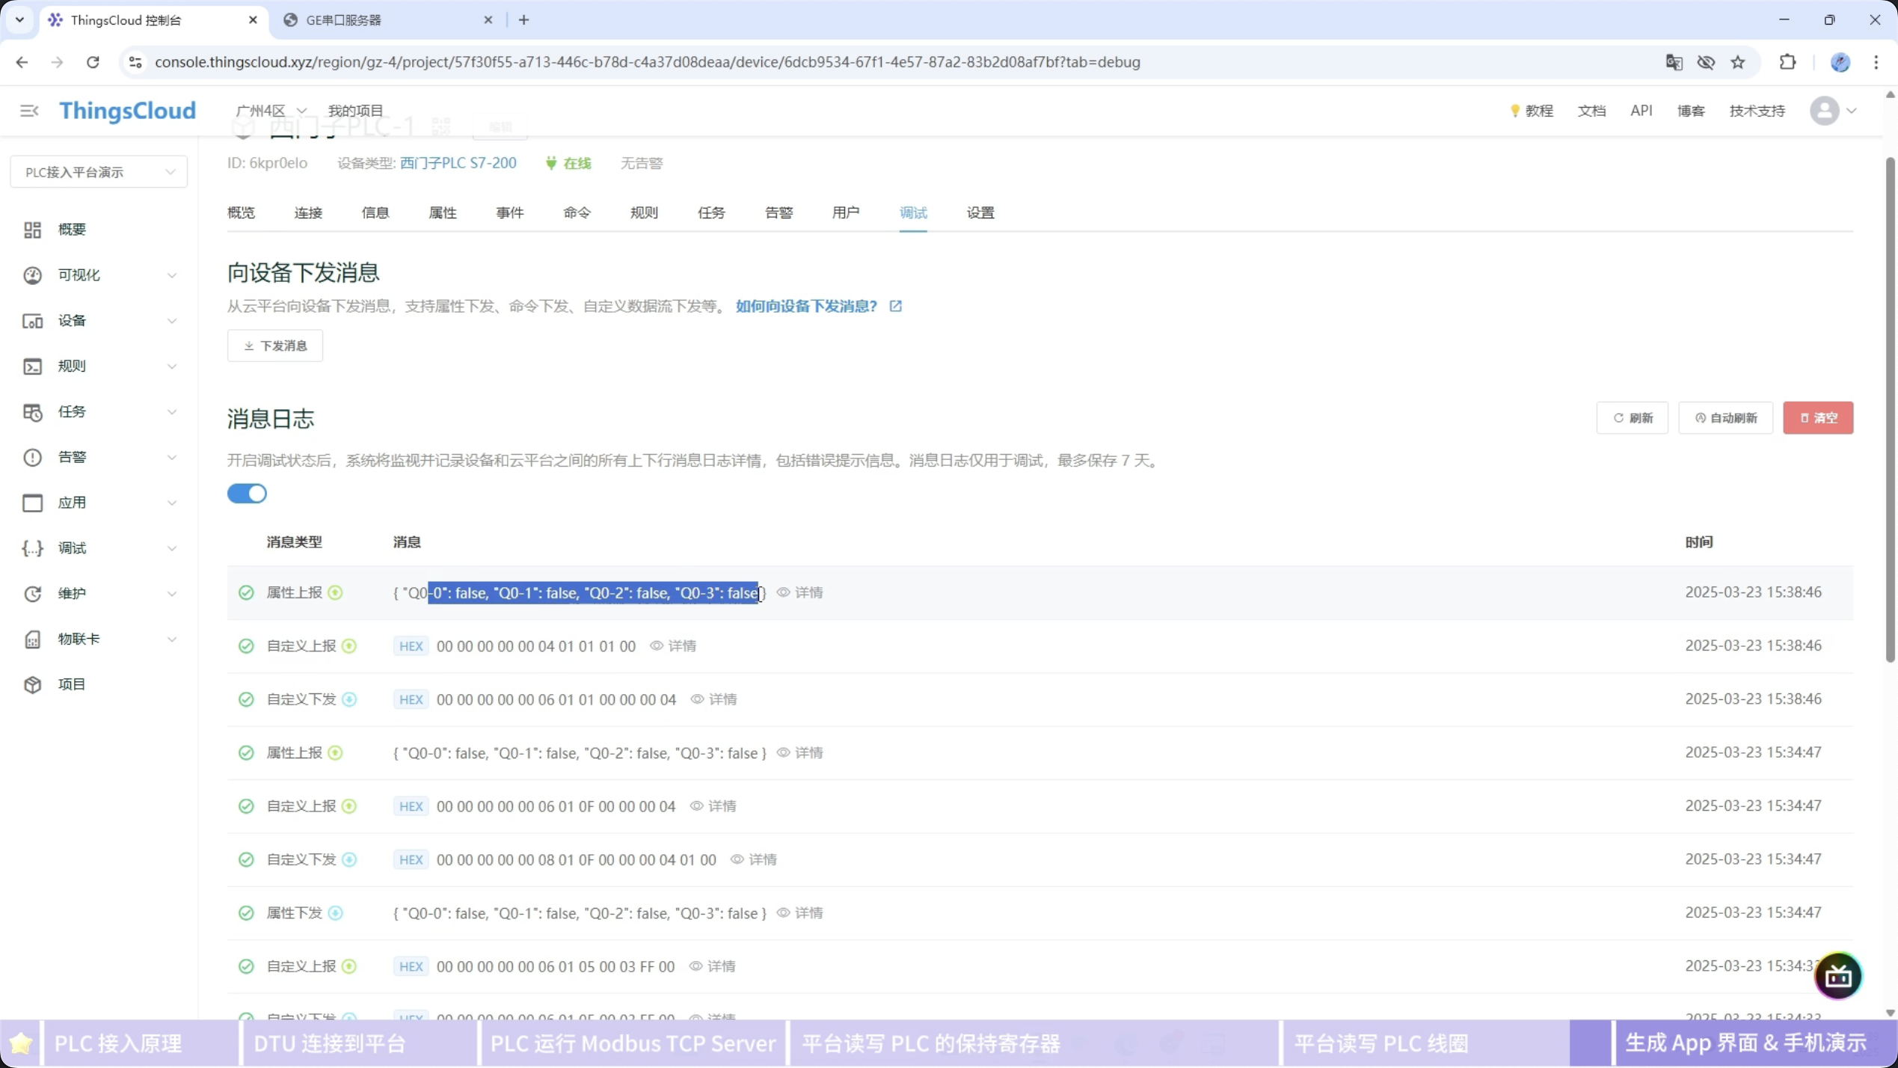The width and height of the screenshot is (1898, 1068).
Task: Switch to the 设置 tab
Action: point(980,213)
